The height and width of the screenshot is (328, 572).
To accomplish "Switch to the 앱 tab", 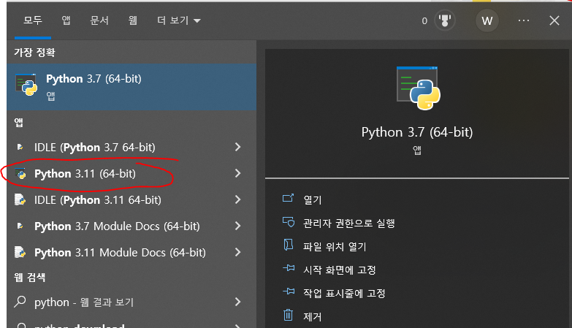I will click(x=66, y=20).
